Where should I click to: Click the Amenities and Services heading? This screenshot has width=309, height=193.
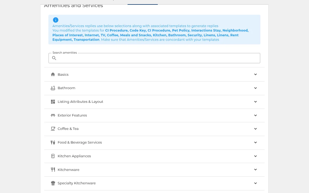tap(73, 6)
